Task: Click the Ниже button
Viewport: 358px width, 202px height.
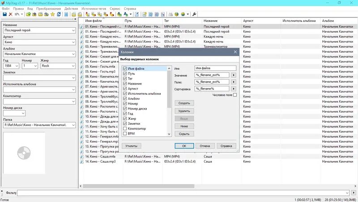Action: click(x=184, y=126)
